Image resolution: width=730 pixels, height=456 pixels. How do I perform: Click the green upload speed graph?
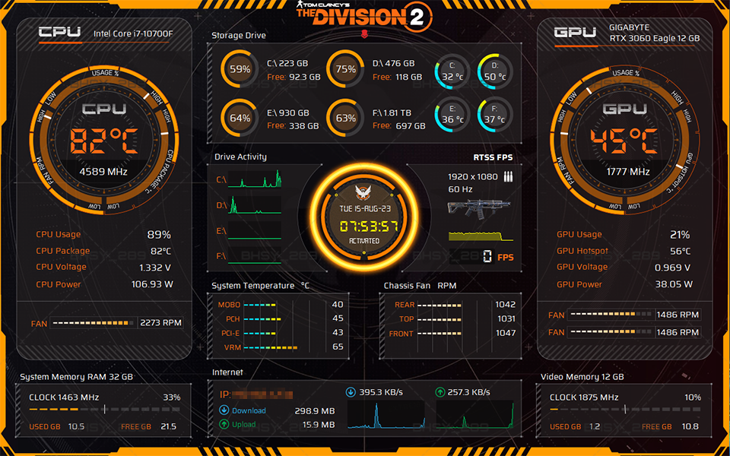click(x=474, y=415)
